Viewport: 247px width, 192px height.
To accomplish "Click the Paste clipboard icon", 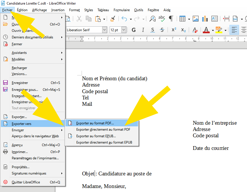I will 98,19.
